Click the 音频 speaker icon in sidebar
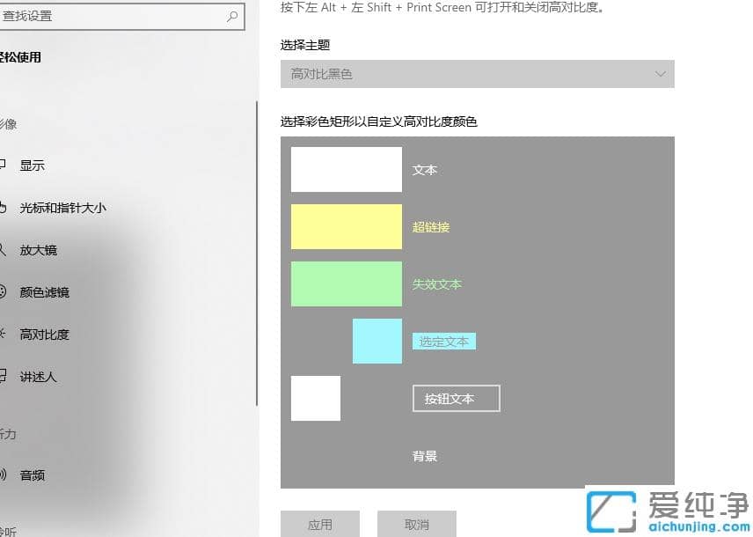753x537 pixels. [3, 475]
